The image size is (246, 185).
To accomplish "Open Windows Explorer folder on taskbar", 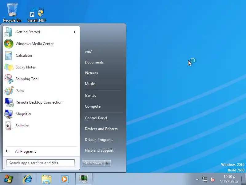I will [46, 179].
